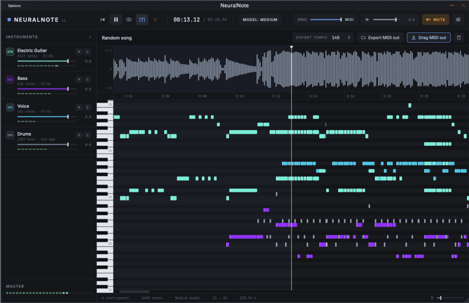This screenshot has width=469, height=303.
Task: Edit the export tempo value 140
Action: coord(336,38)
